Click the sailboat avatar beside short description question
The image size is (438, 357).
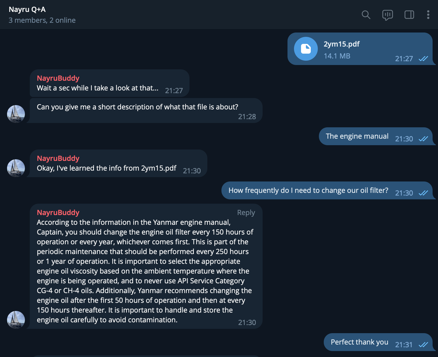coord(16,114)
